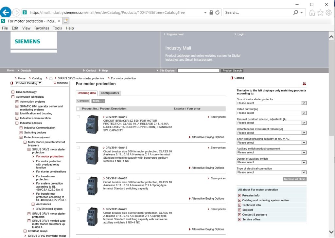This screenshot has height=238, width=335.
Task: Open browser settings gear icon
Action: (328, 13)
